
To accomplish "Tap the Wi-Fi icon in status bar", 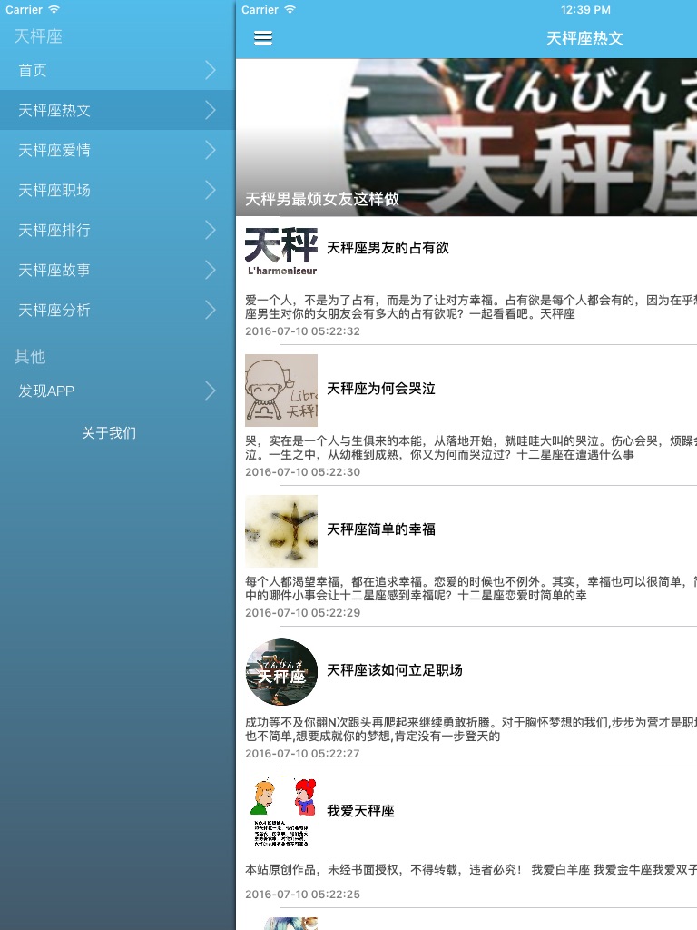I will (290, 9).
